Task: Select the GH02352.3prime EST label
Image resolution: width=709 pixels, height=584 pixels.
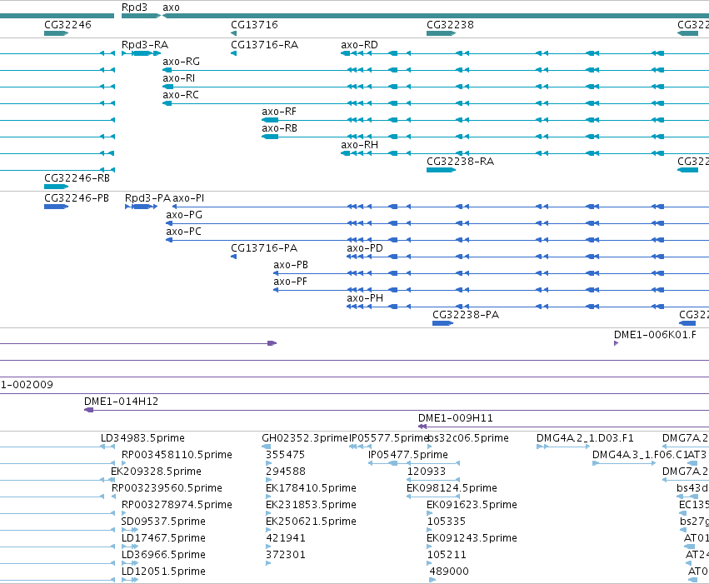Action: click(305, 438)
